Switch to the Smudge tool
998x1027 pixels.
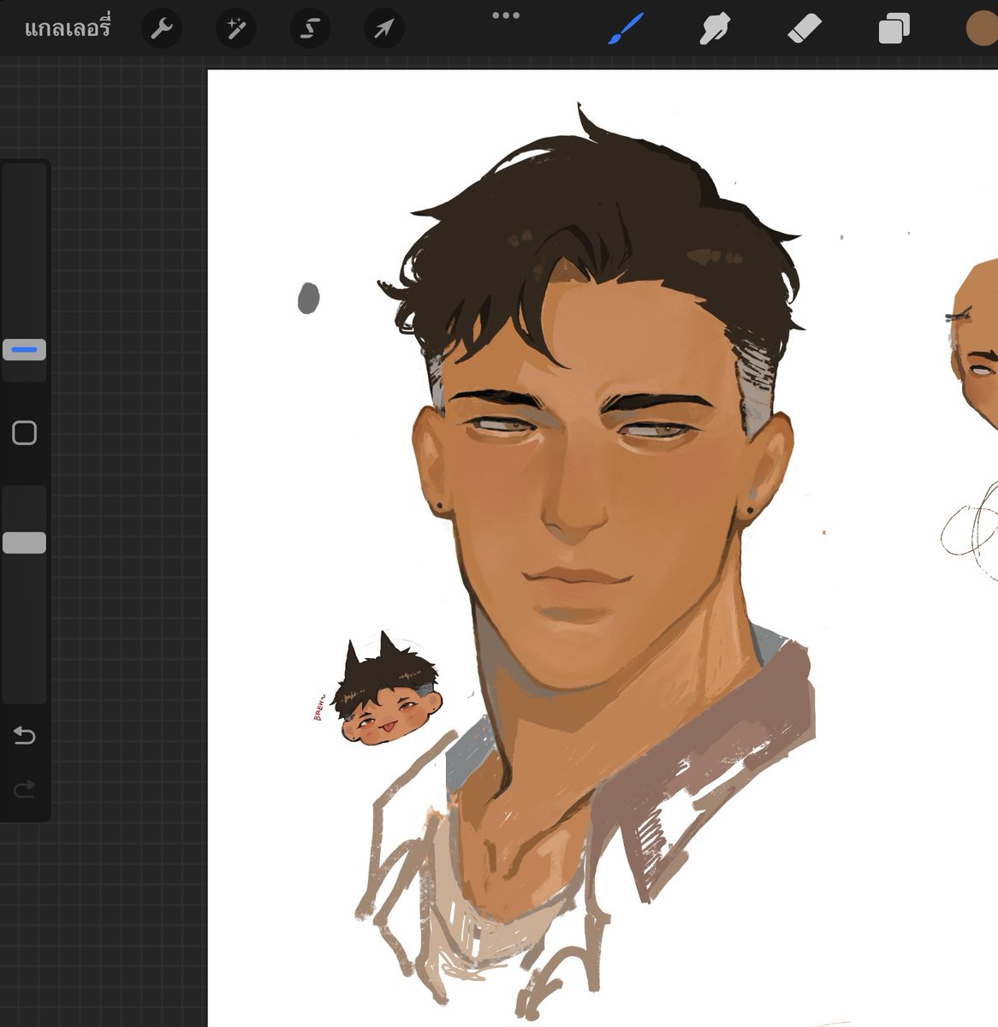(716, 27)
